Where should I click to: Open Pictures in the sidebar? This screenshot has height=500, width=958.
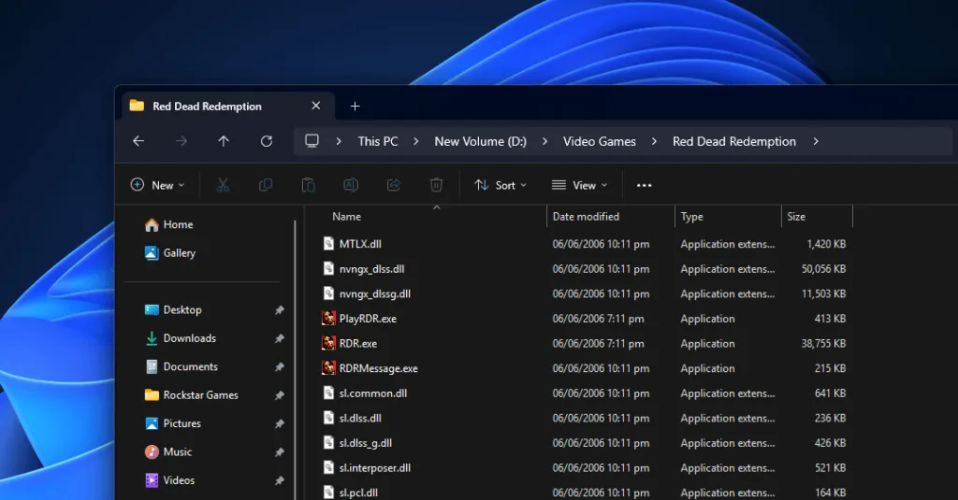(x=173, y=423)
